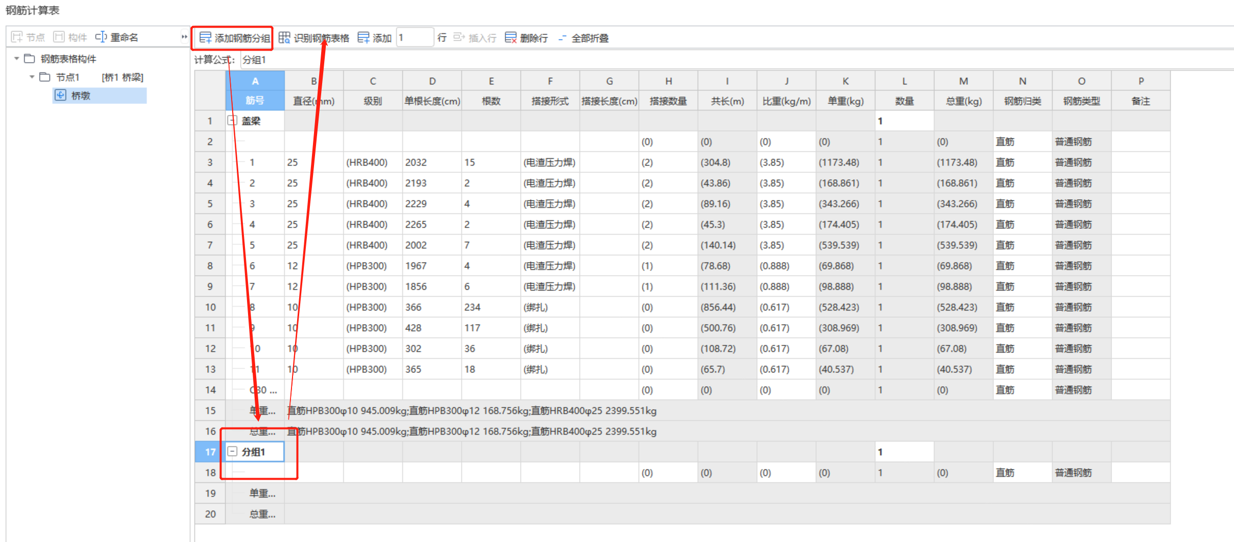Select column header M
The width and height of the screenshot is (1234, 542).
(x=963, y=81)
